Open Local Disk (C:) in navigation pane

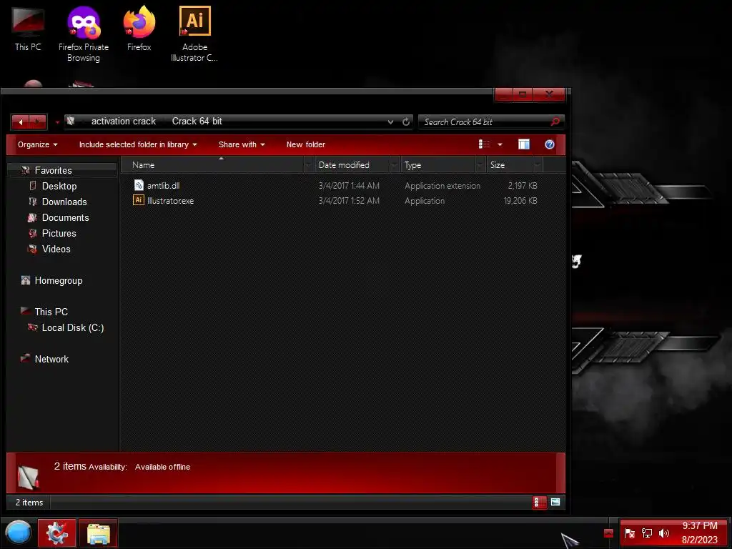point(72,327)
